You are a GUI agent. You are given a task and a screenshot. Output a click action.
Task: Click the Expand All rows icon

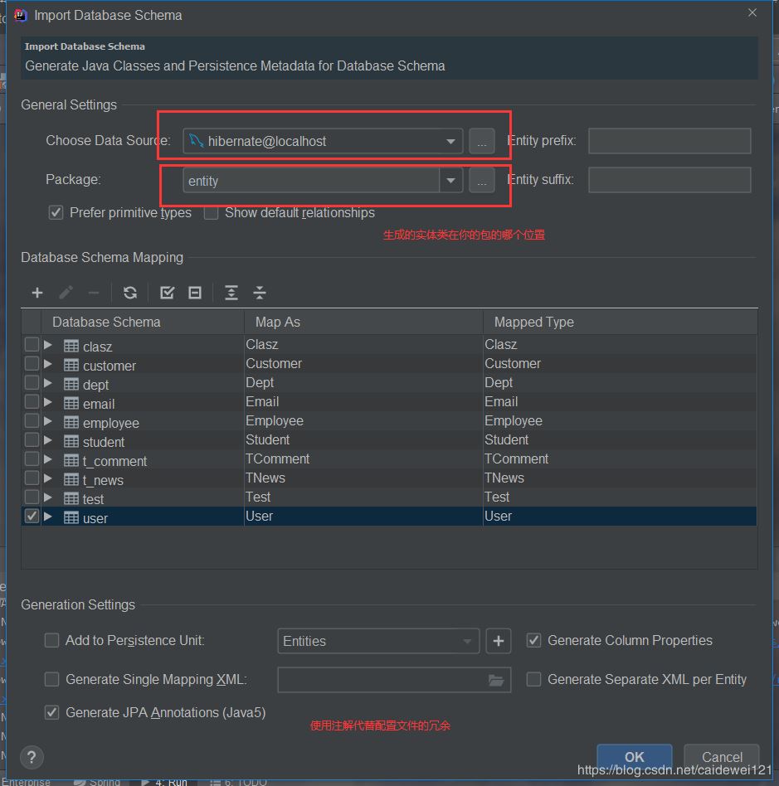pos(231,292)
